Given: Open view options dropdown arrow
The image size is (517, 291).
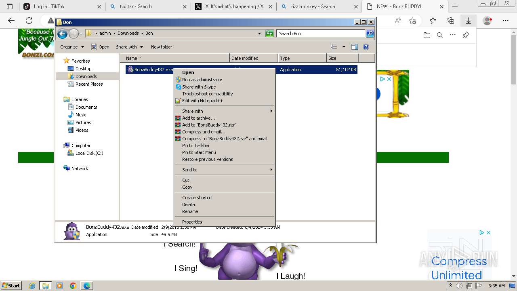Looking at the screenshot, I should [344, 47].
